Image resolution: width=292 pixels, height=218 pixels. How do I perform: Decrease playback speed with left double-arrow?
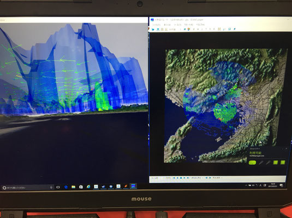click(206, 178)
